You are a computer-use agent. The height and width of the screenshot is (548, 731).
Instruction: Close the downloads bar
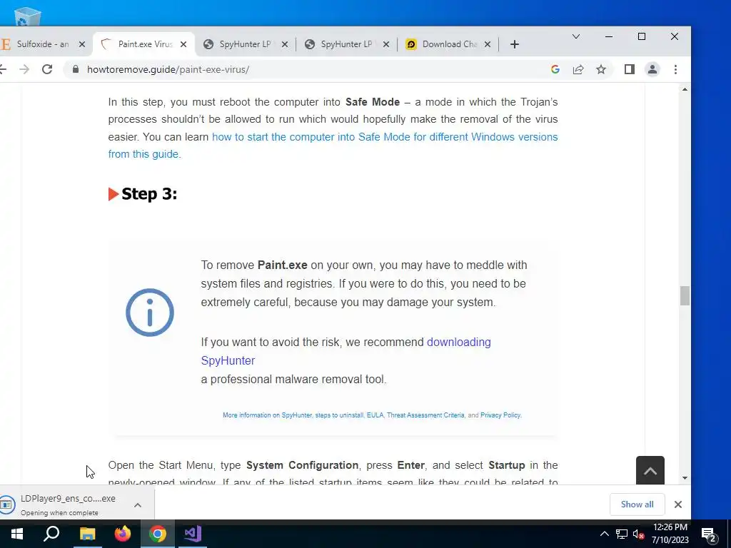(x=678, y=504)
